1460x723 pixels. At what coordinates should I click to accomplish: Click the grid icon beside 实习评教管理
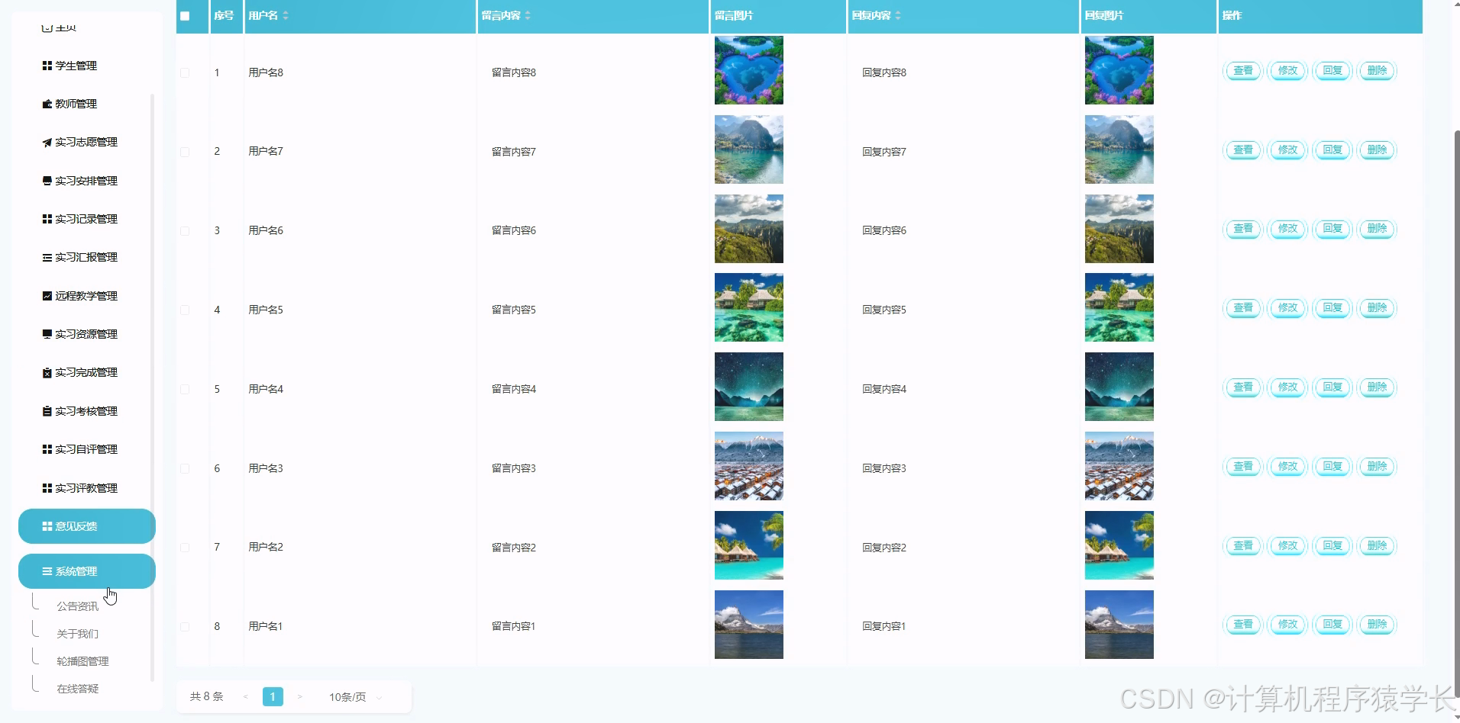tap(47, 488)
